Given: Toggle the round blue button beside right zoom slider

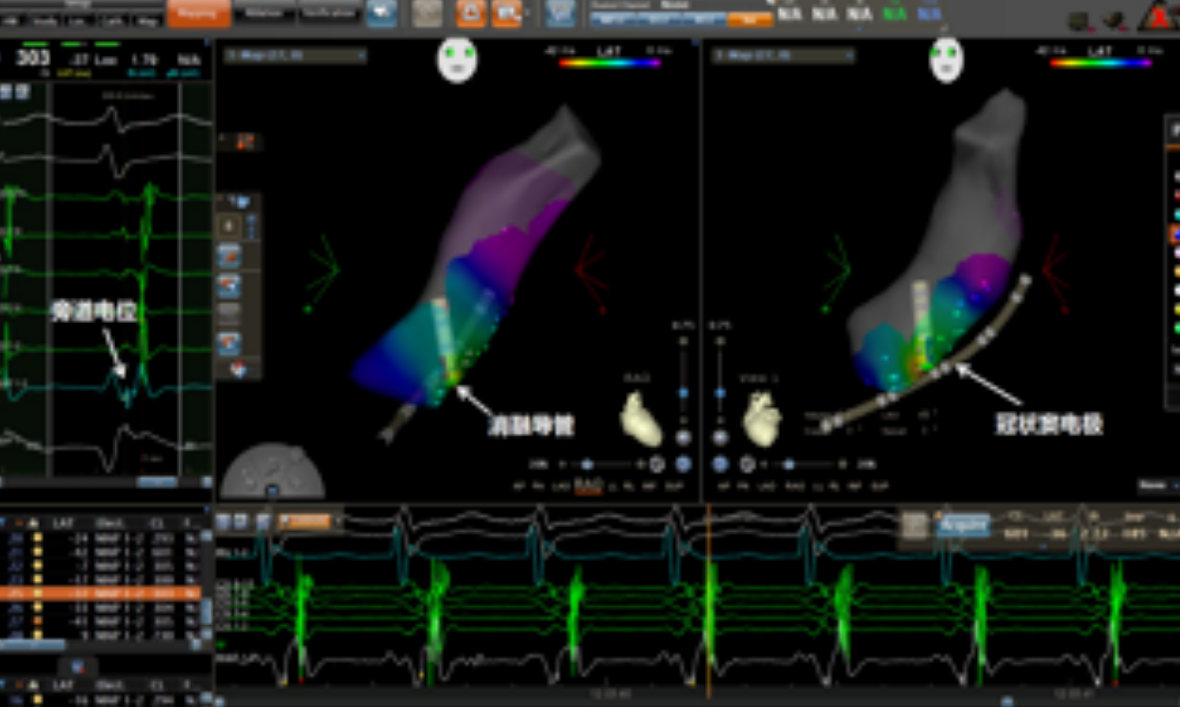Looking at the screenshot, I should pyautogui.click(x=720, y=464).
